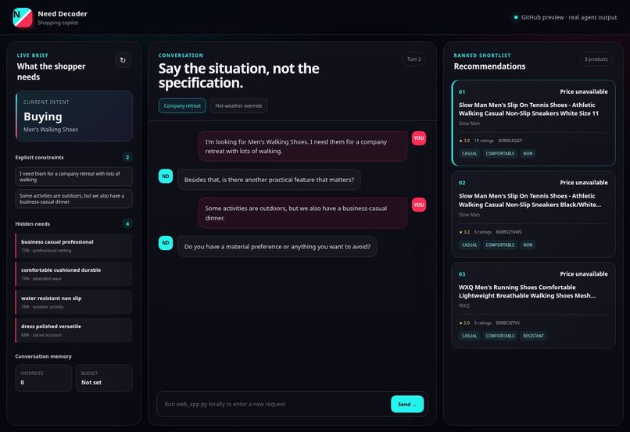Click the 'Need Decoder' app title
The width and height of the screenshot is (630, 432).
[x=63, y=13]
